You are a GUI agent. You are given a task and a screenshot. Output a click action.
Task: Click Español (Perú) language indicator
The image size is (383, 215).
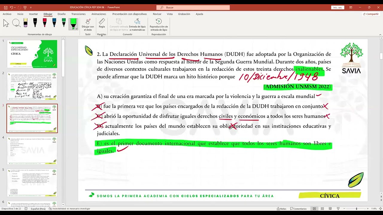[38, 209]
